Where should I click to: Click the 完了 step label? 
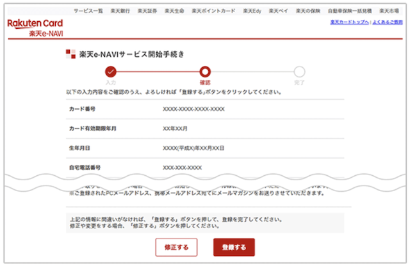tap(299, 82)
